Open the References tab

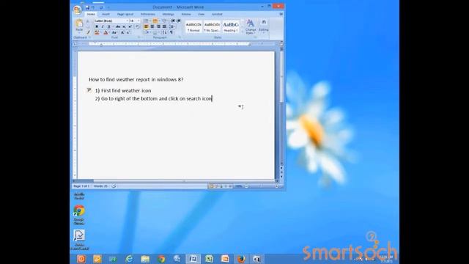coord(148,14)
